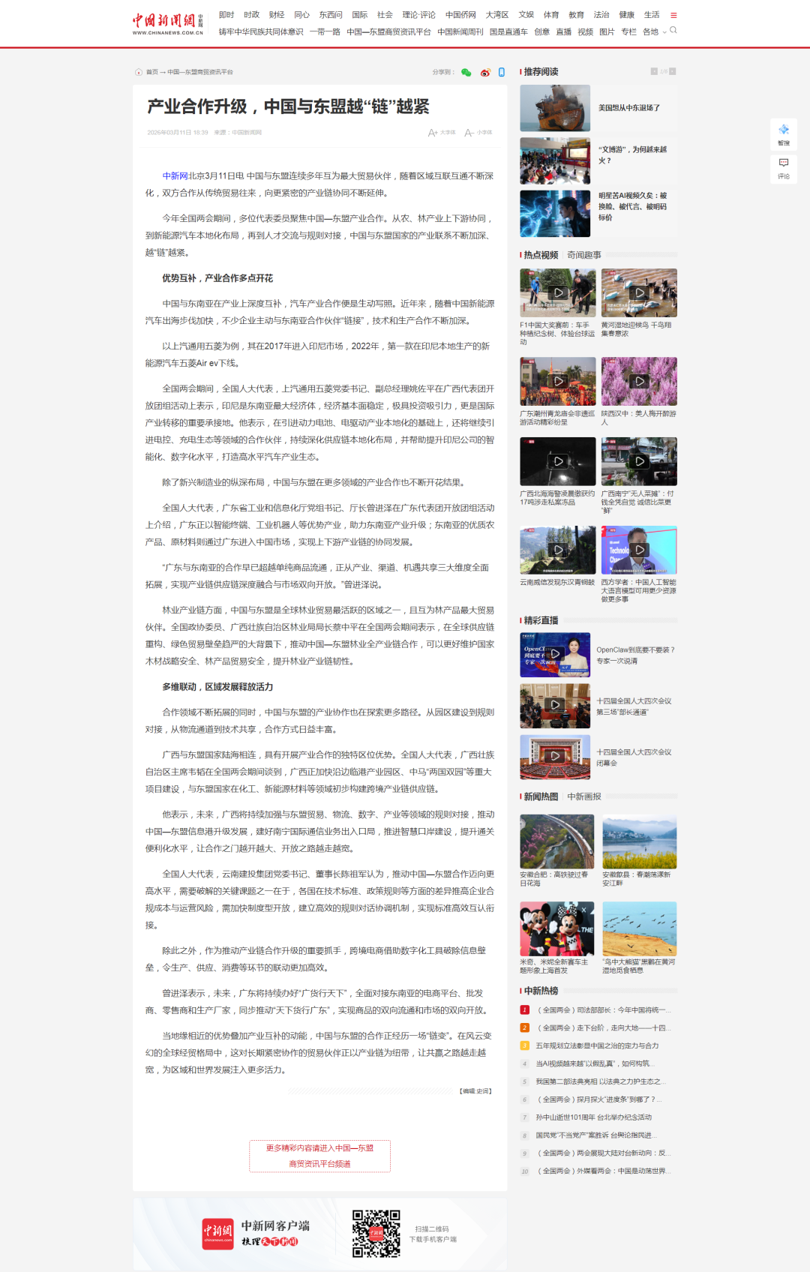Decrease font size with A- 小字体
The image size is (810, 1272).
pos(478,133)
